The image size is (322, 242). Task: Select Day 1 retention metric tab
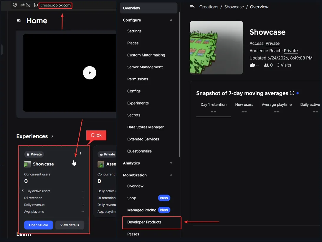(214, 108)
